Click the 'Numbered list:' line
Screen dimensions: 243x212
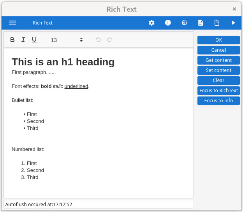coord(28,149)
